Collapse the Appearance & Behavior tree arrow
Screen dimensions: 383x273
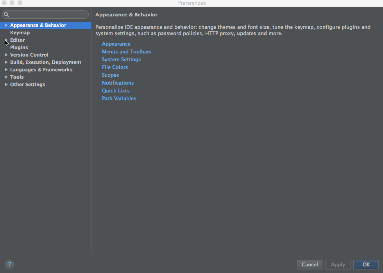pyautogui.click(x=6, y=25)
